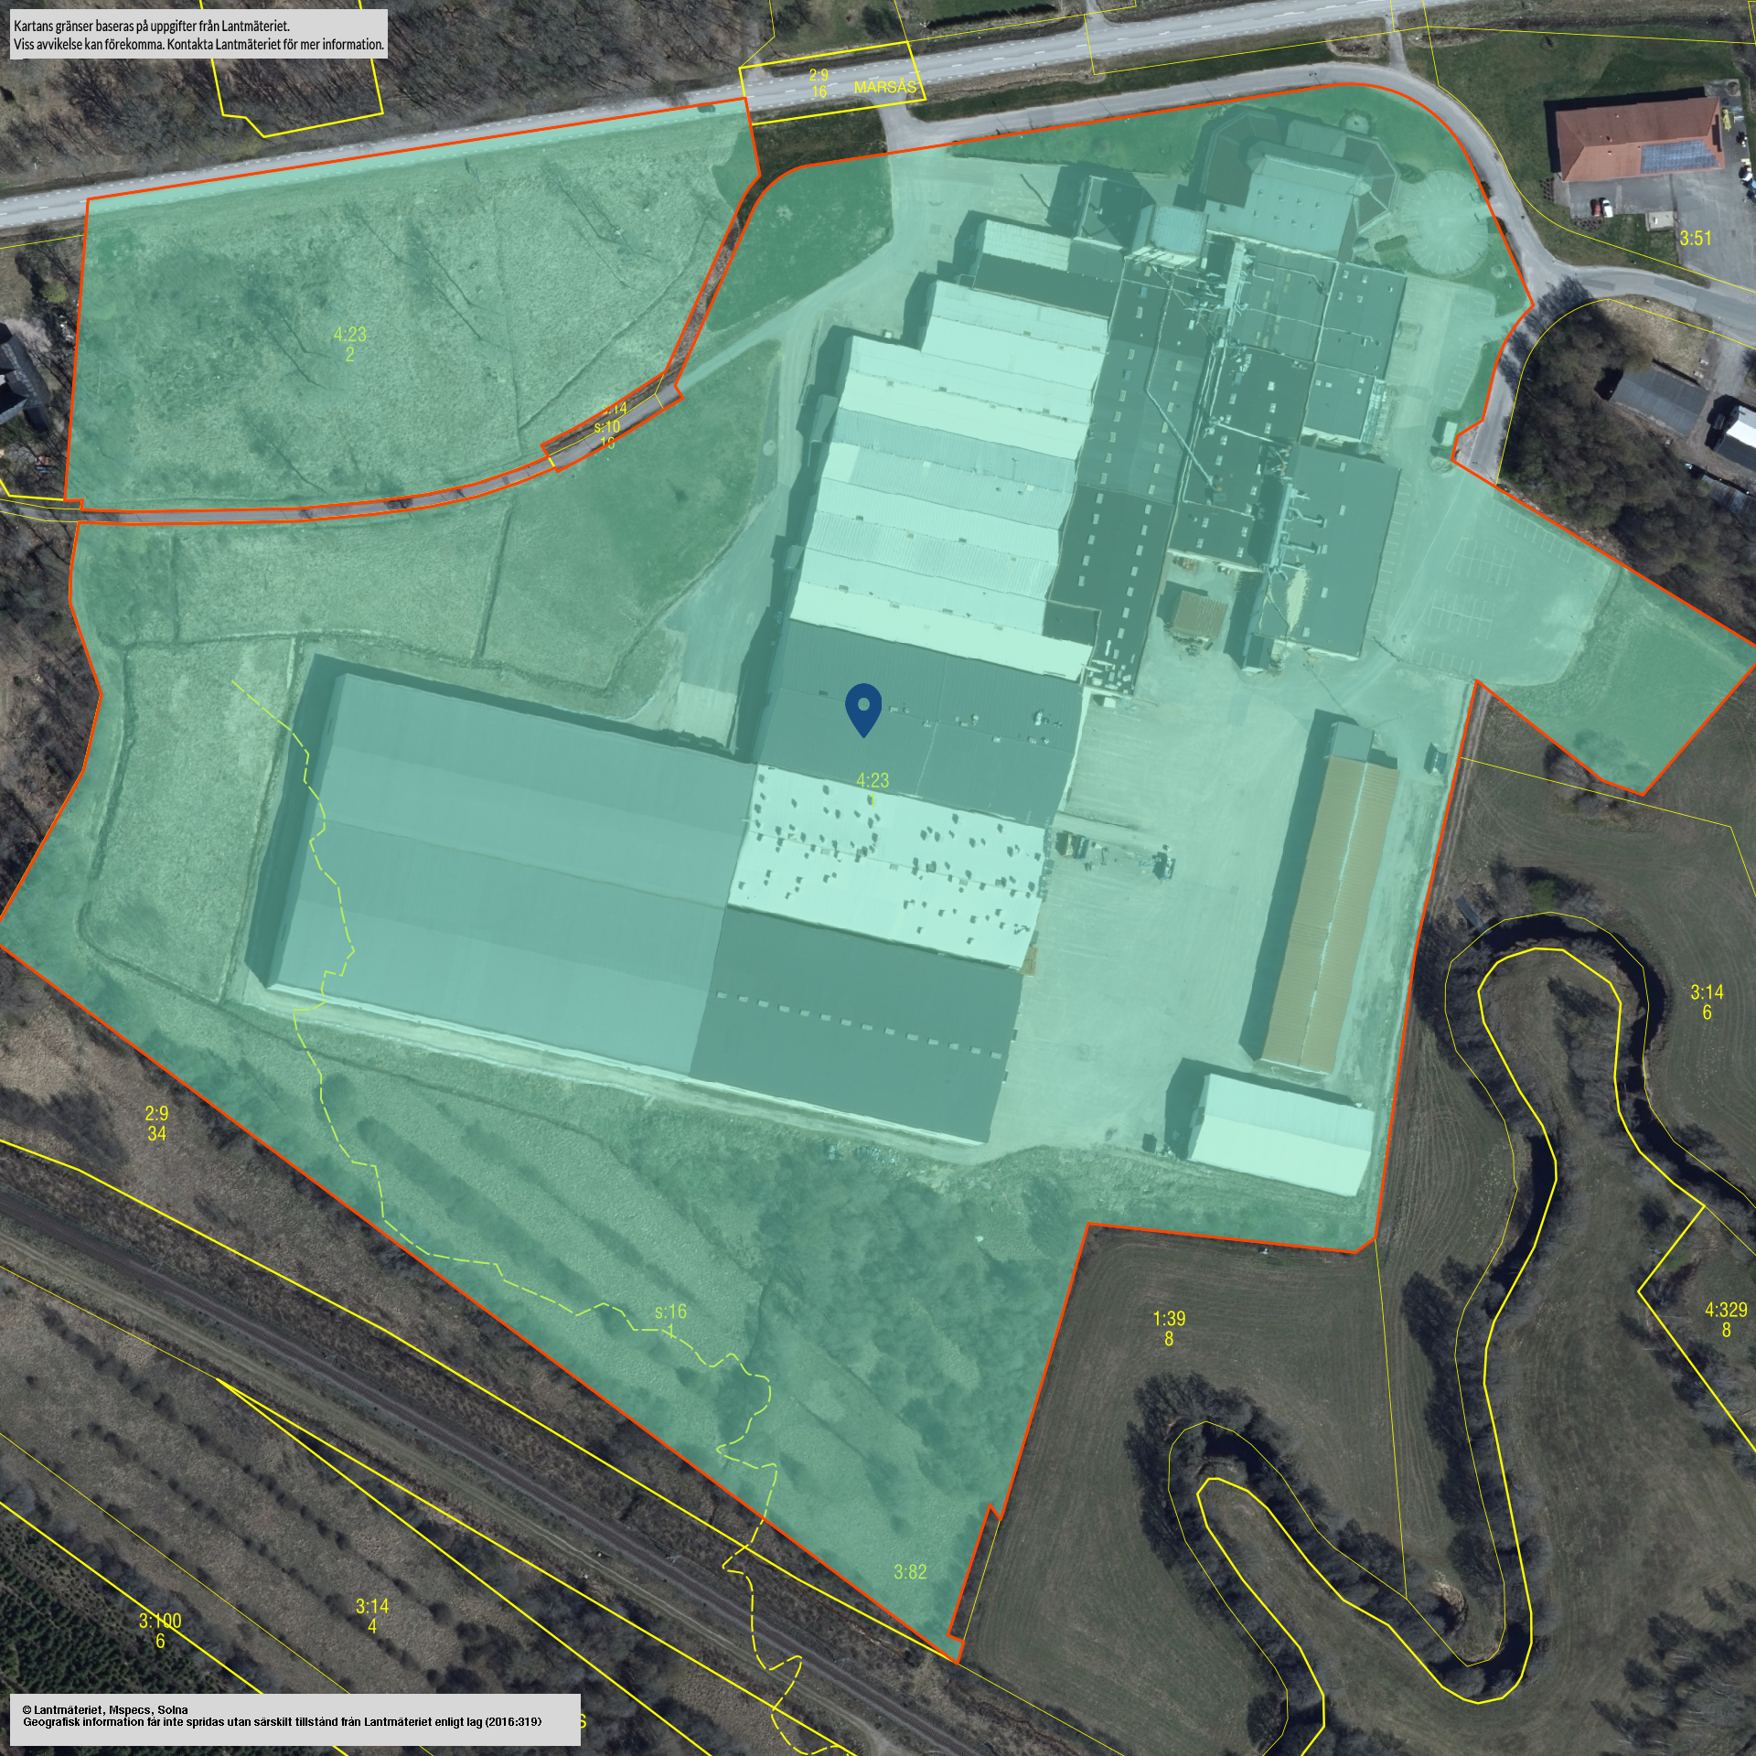
Task: Click the MARSÅS road label
Action: point(884,88)
